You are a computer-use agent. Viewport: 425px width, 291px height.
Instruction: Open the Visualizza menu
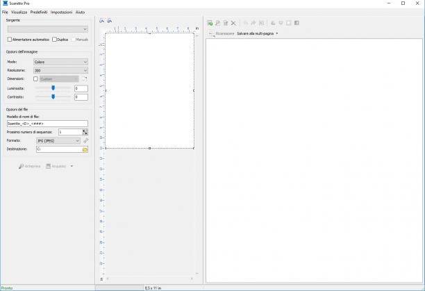[x=19, y=13]
